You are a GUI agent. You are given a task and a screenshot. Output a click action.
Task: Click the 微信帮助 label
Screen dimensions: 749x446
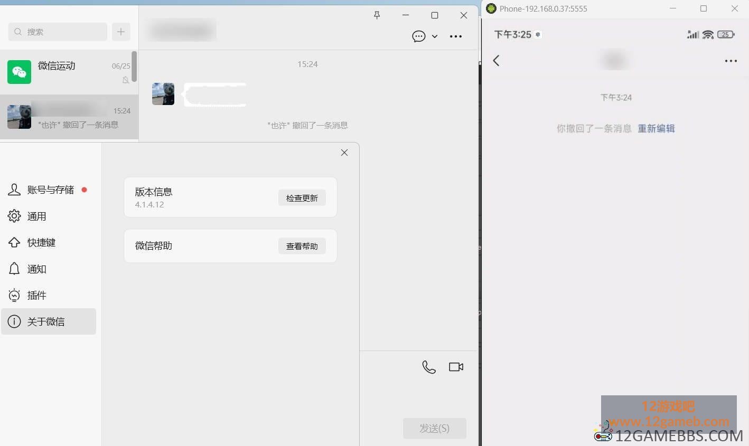point(154,245)
